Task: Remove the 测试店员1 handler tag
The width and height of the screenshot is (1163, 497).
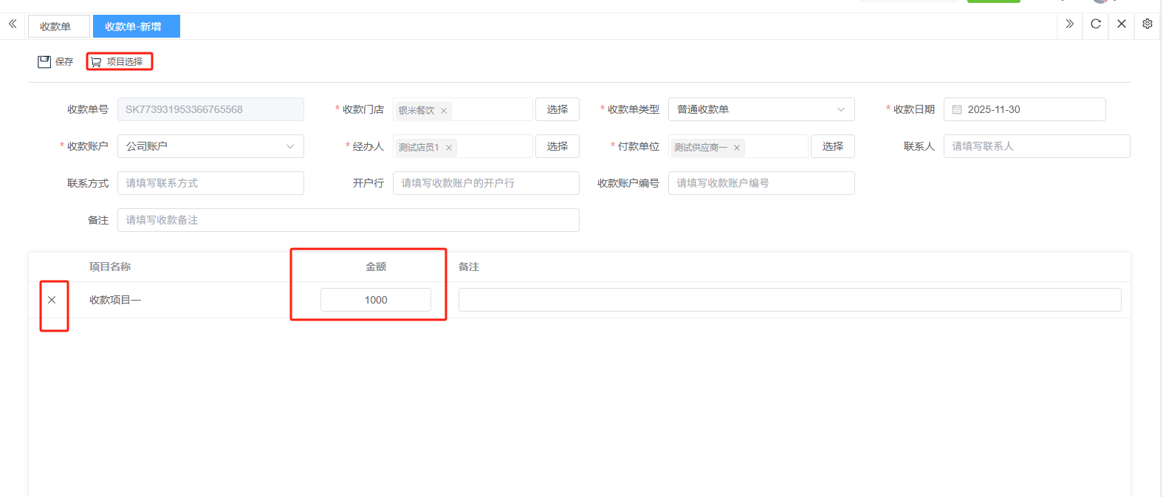Action: pyautogui.click(x=449, y=148)
